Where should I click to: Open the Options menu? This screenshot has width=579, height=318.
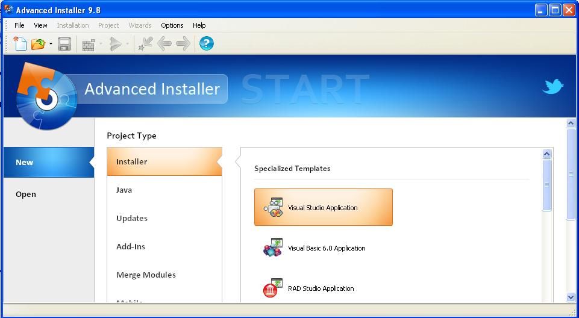tap(172, 25)
